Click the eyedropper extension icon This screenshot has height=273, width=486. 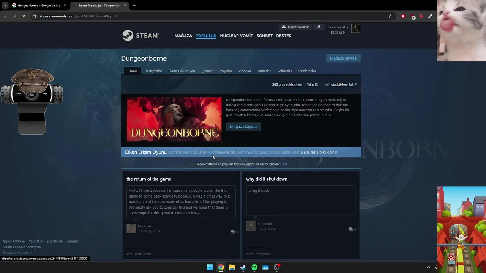[x=430, y=16]
